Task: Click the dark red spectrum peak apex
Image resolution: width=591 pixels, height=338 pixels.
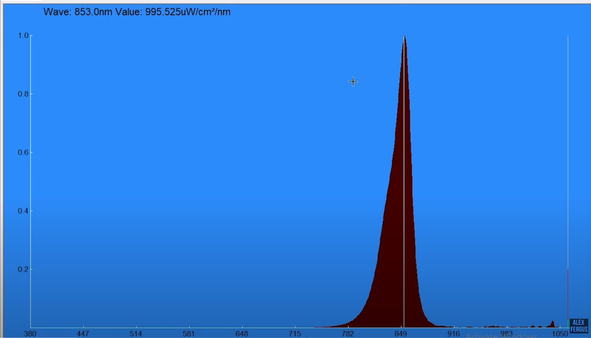Action: (404, 37)
